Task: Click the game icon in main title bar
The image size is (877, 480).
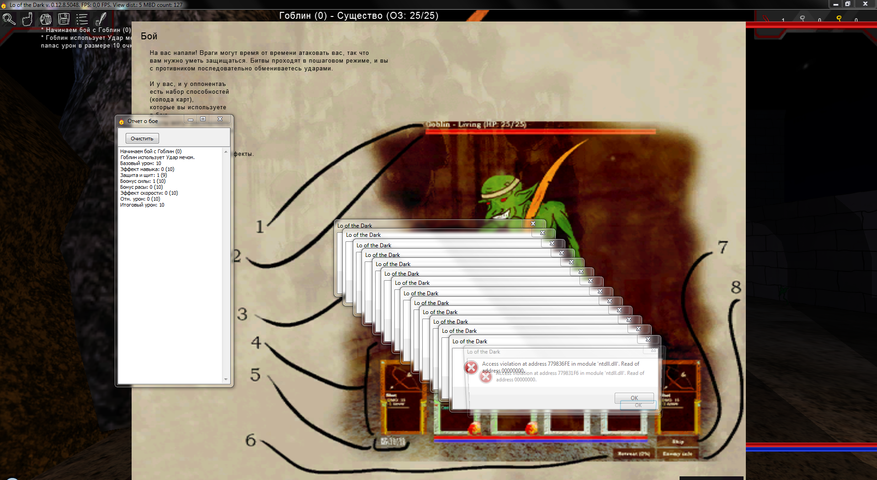Action: point(4,5)
